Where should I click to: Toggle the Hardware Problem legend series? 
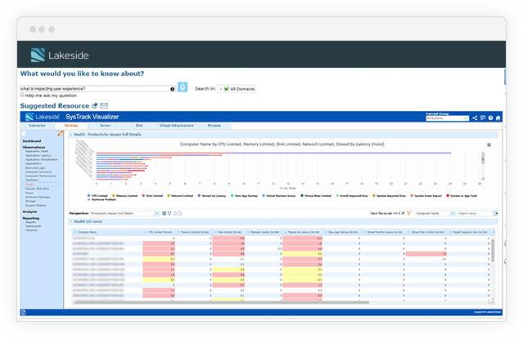pyautogui.click(x=101, y=199)
